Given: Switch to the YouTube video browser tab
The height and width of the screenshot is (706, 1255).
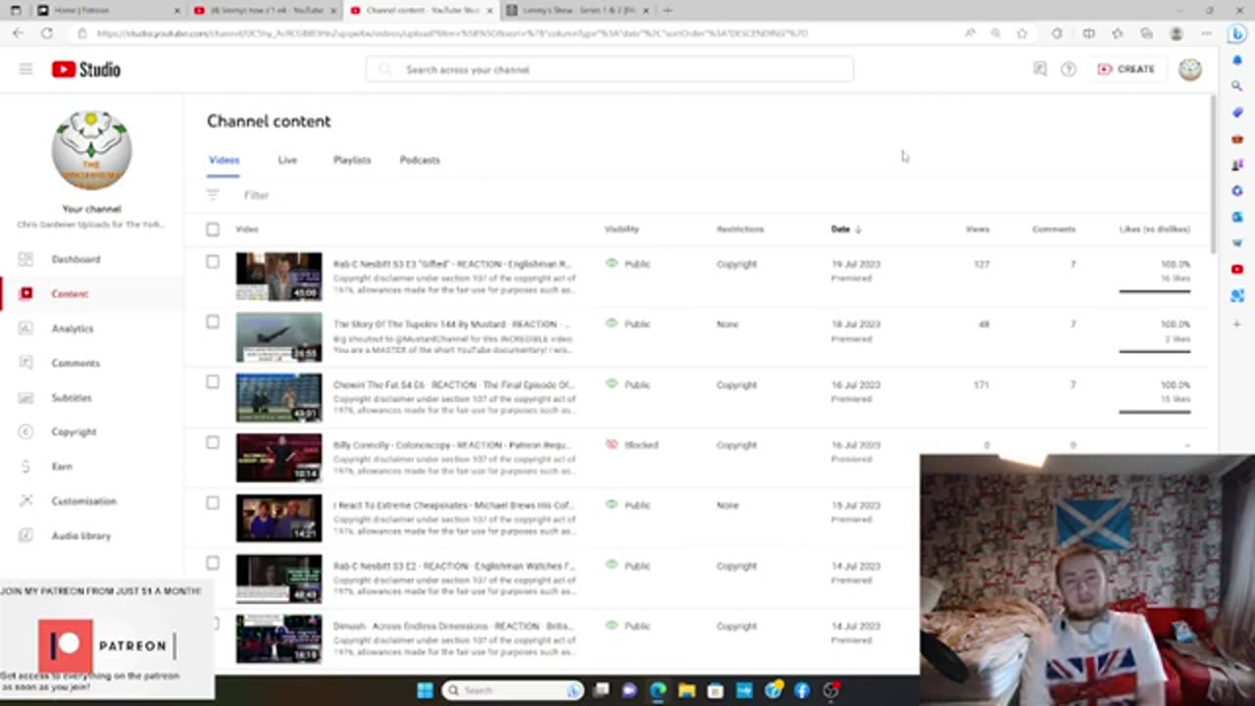Looking at the screenshot, I should point(265,10).
